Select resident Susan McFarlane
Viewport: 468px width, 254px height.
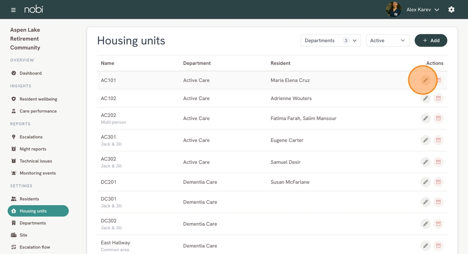[x=290, y=182]
